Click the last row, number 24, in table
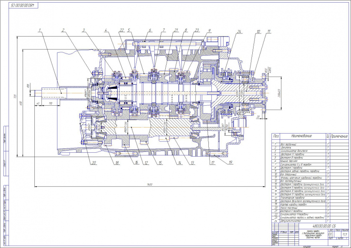This screenshot has width=351, height=248. [300, 221]
